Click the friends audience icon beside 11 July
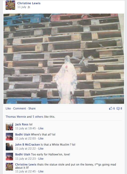127x174 pixels. (29, 7)
